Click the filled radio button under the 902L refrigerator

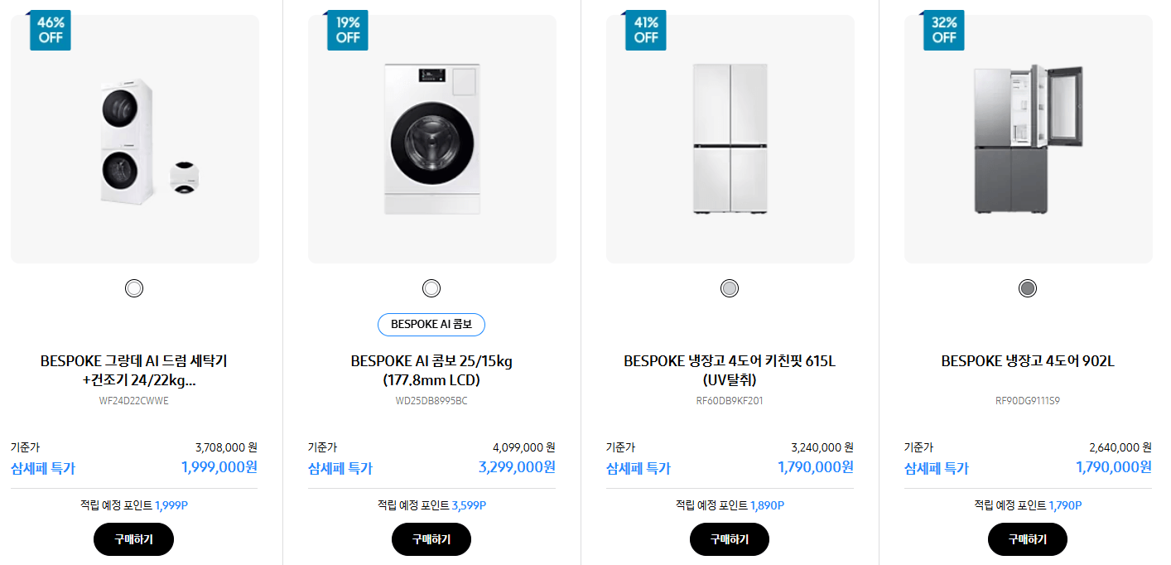[x=1026, y=287]
